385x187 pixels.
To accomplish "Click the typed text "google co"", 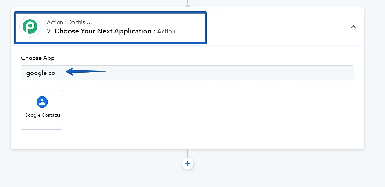I will pos(41,73).
